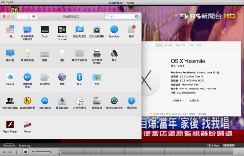Image resolution: width=244 pixels, height=156 pixels.
Task: Add a favorite channel with plus button
Action: [59, 150]
